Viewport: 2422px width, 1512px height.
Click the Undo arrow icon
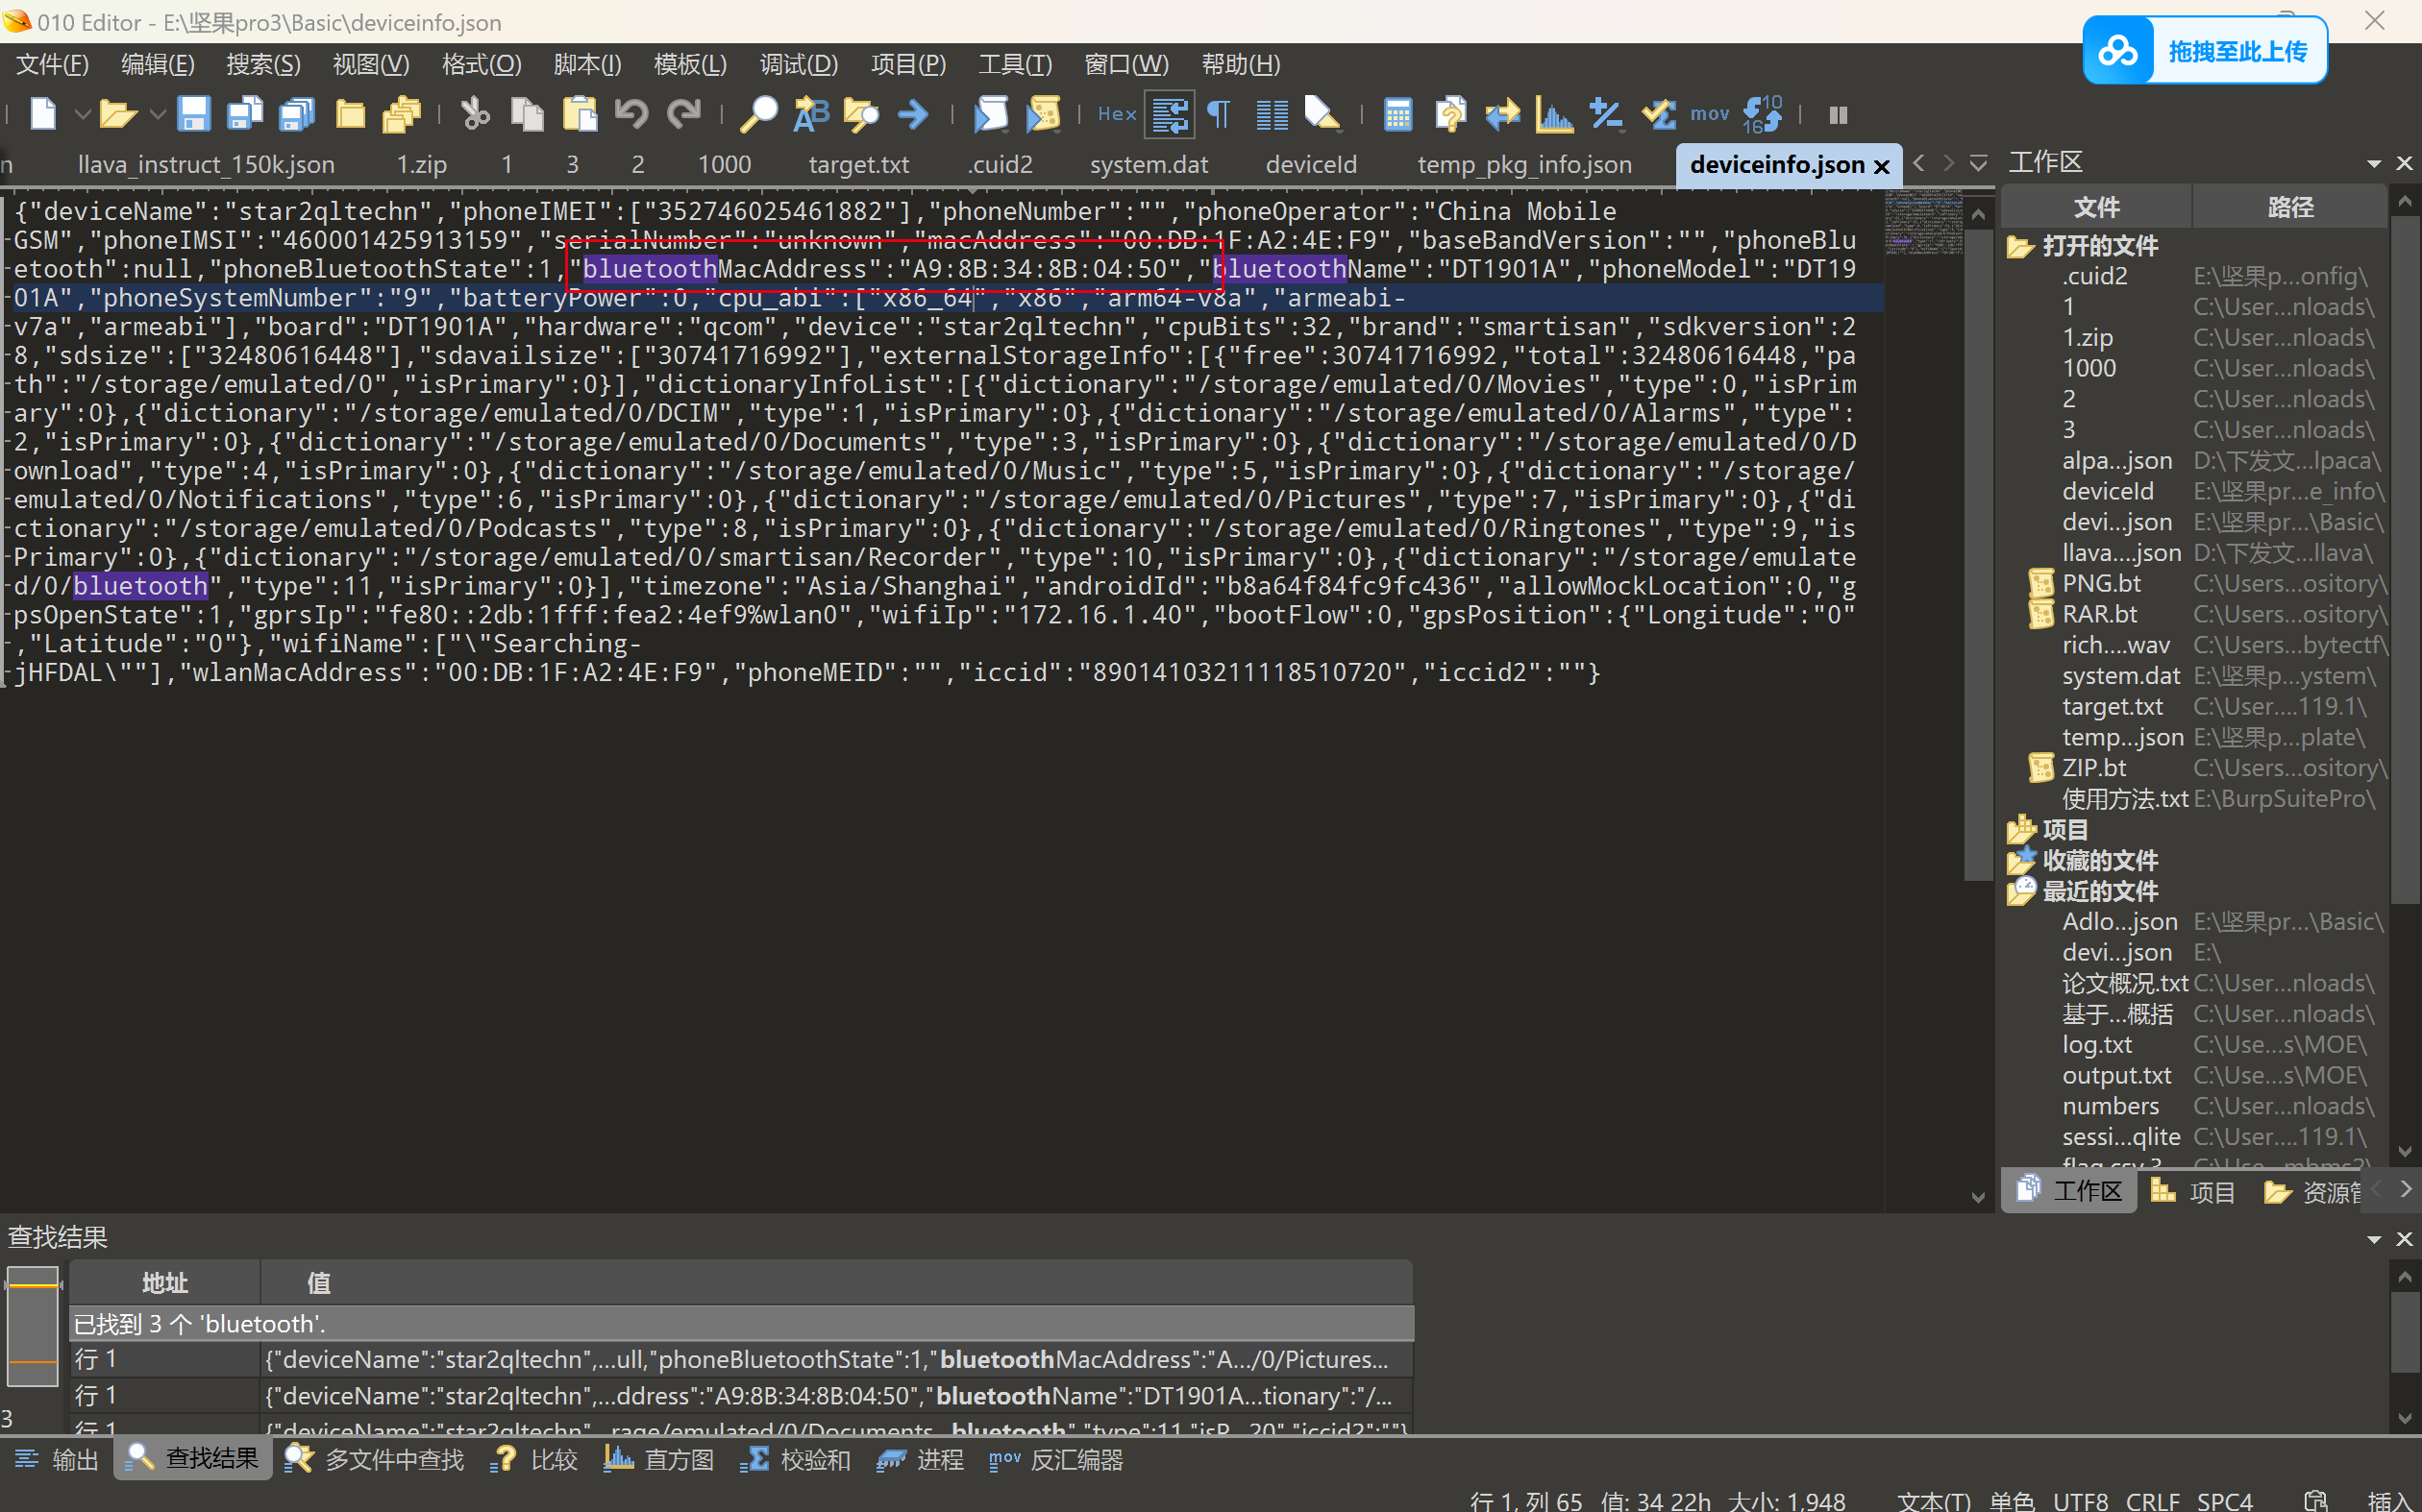pyautogui.click(x=631, y=114)
